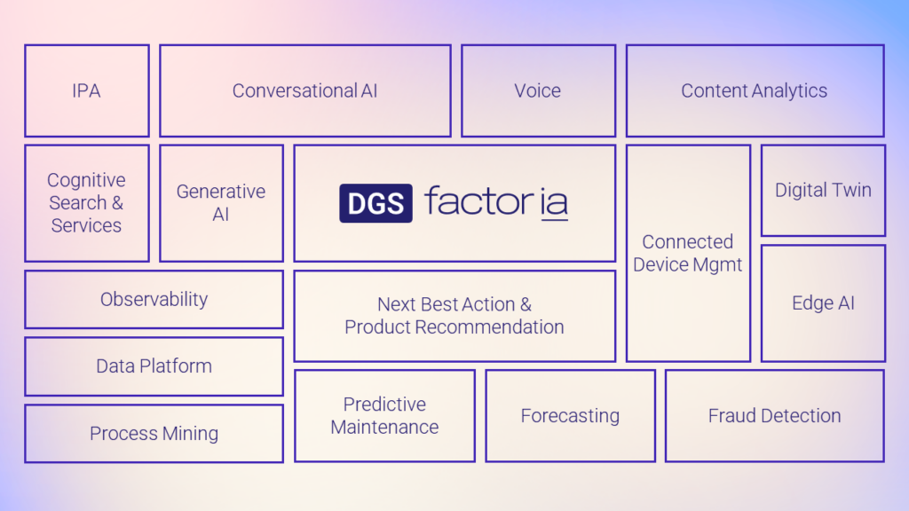
Task: Open the Observability box
Action: pyautogui.click(x=154, y=300)
